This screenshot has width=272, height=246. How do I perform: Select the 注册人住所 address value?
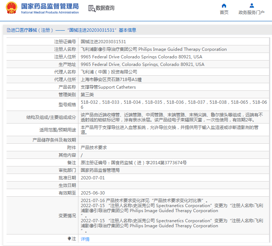(141, 57)
